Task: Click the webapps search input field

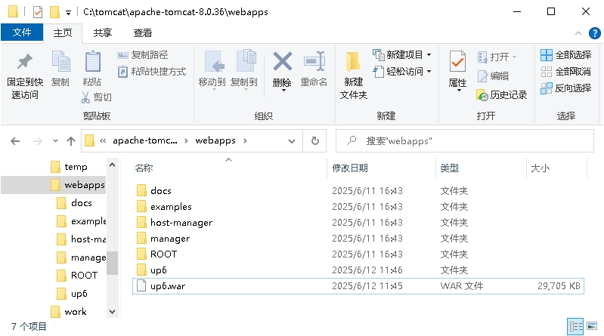Action: click(465, 141)
